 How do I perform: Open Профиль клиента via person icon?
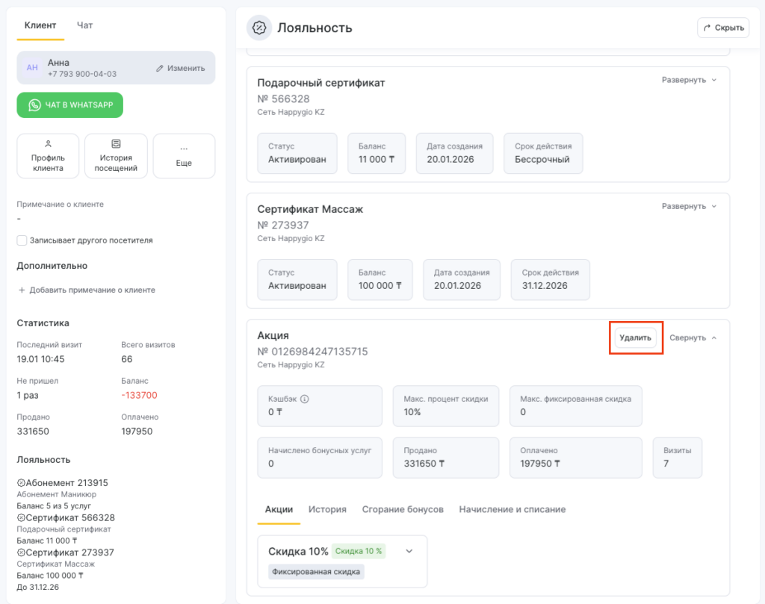[x=48, y=144]
